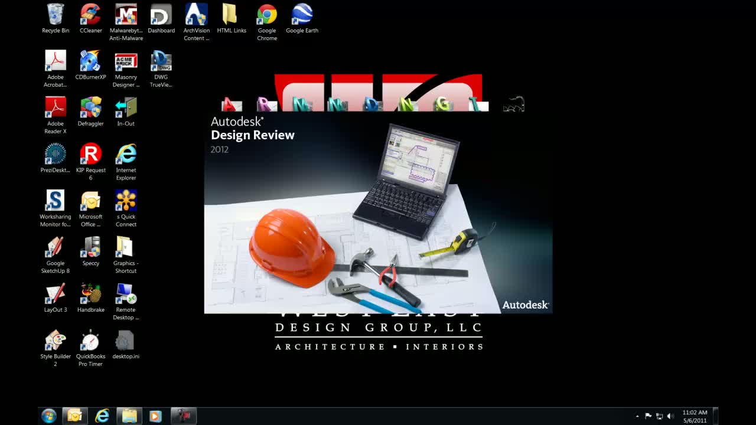Select DWG TrueView desktop icon

[x=161, y=69]
